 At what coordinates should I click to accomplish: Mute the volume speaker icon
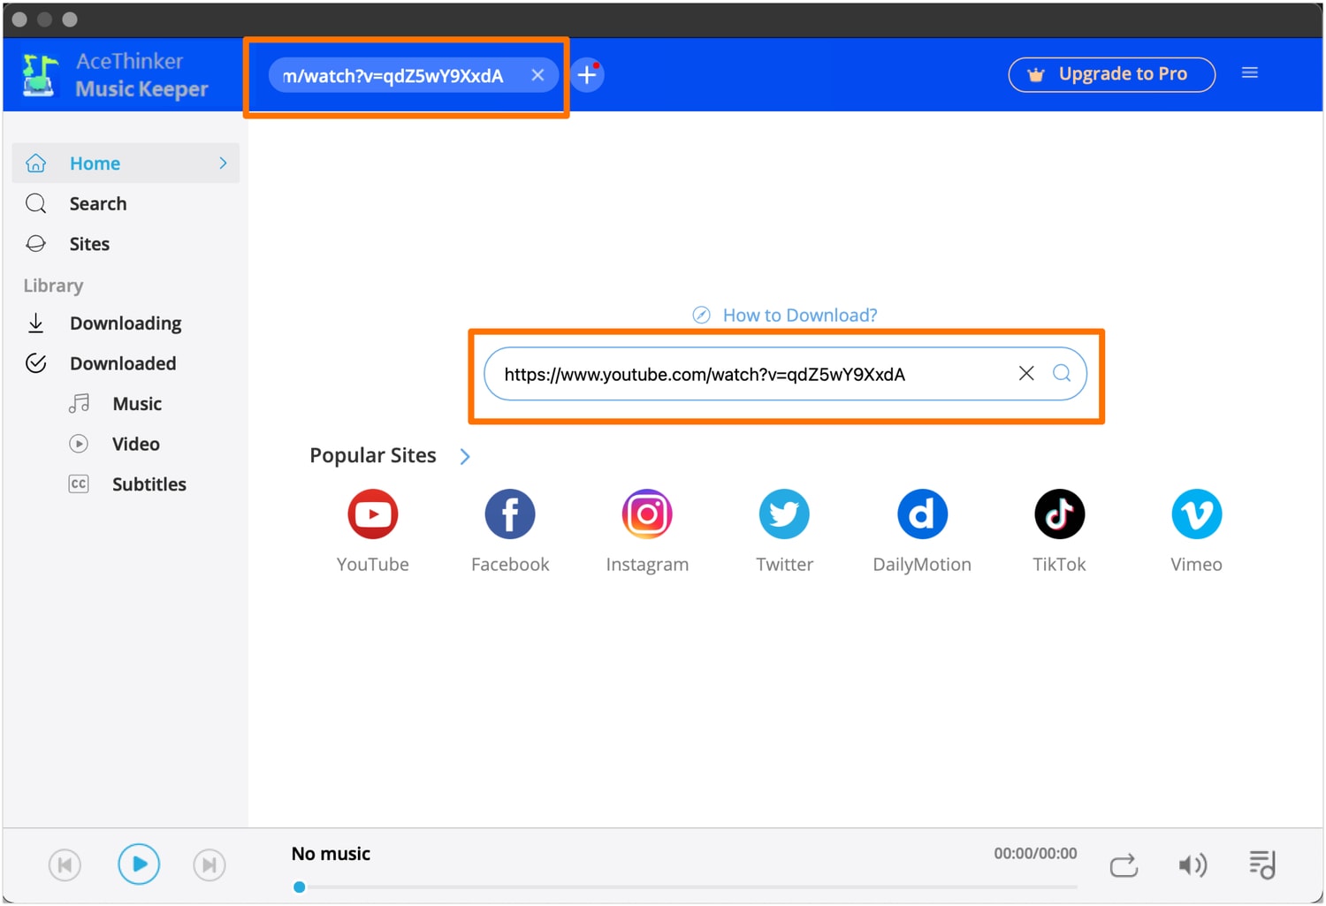[x=1193, y=865]
